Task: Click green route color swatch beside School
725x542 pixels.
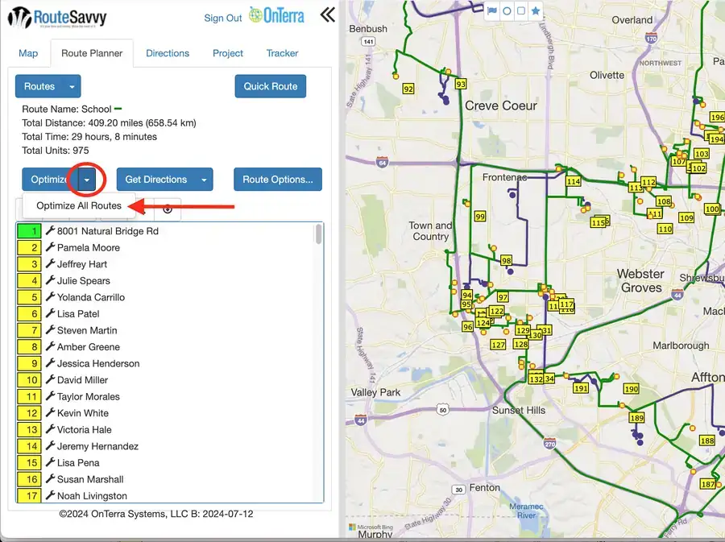Action: (x=118, y=109)
